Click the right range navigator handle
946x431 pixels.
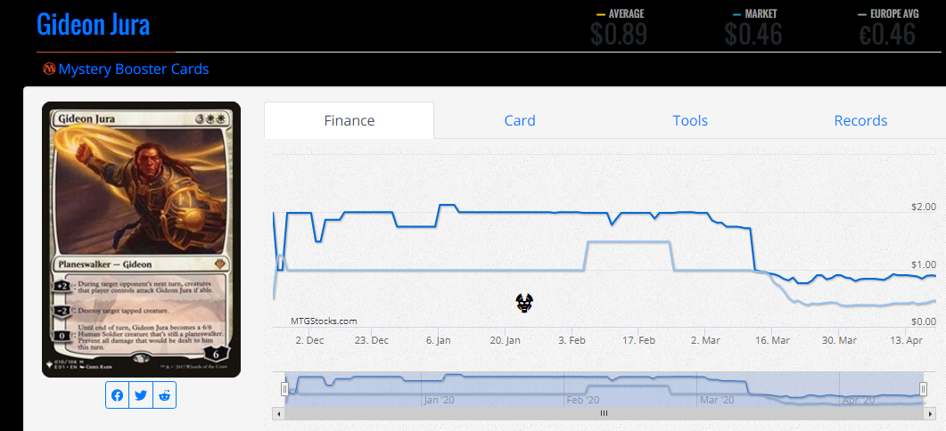click(923, 389)
